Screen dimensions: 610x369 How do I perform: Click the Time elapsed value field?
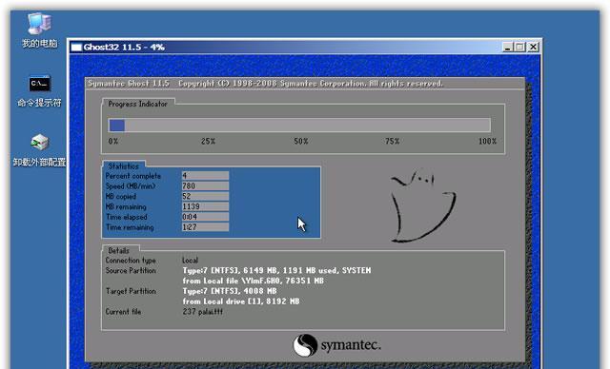coord(205,217)
